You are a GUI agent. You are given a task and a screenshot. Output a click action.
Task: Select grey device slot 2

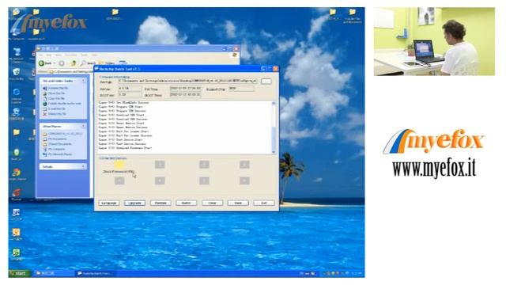[x=160, y=165]
